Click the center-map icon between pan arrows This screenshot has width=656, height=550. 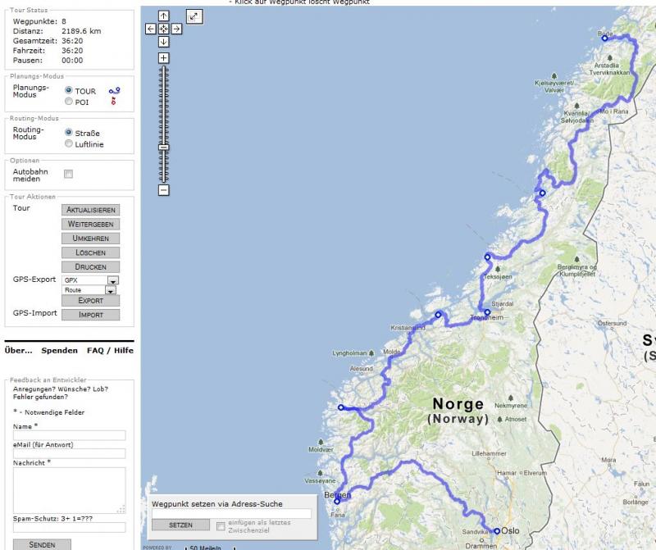163,29
